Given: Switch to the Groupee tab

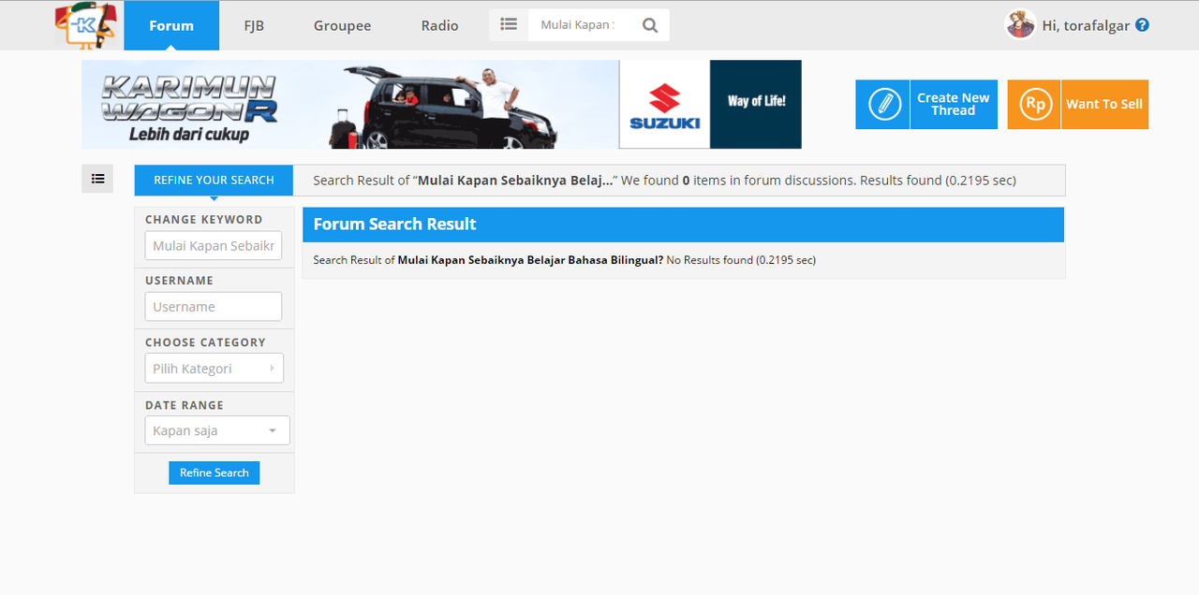Looking at the screenshot, I should click(x=342, y=25).
